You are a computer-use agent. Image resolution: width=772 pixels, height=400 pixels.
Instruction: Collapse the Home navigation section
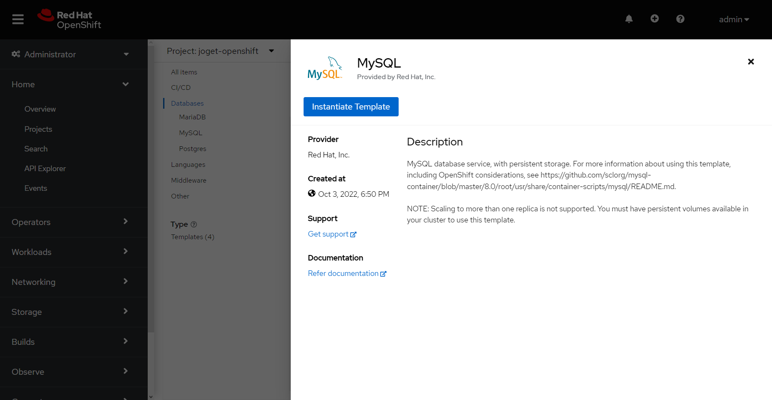(71, 84)
